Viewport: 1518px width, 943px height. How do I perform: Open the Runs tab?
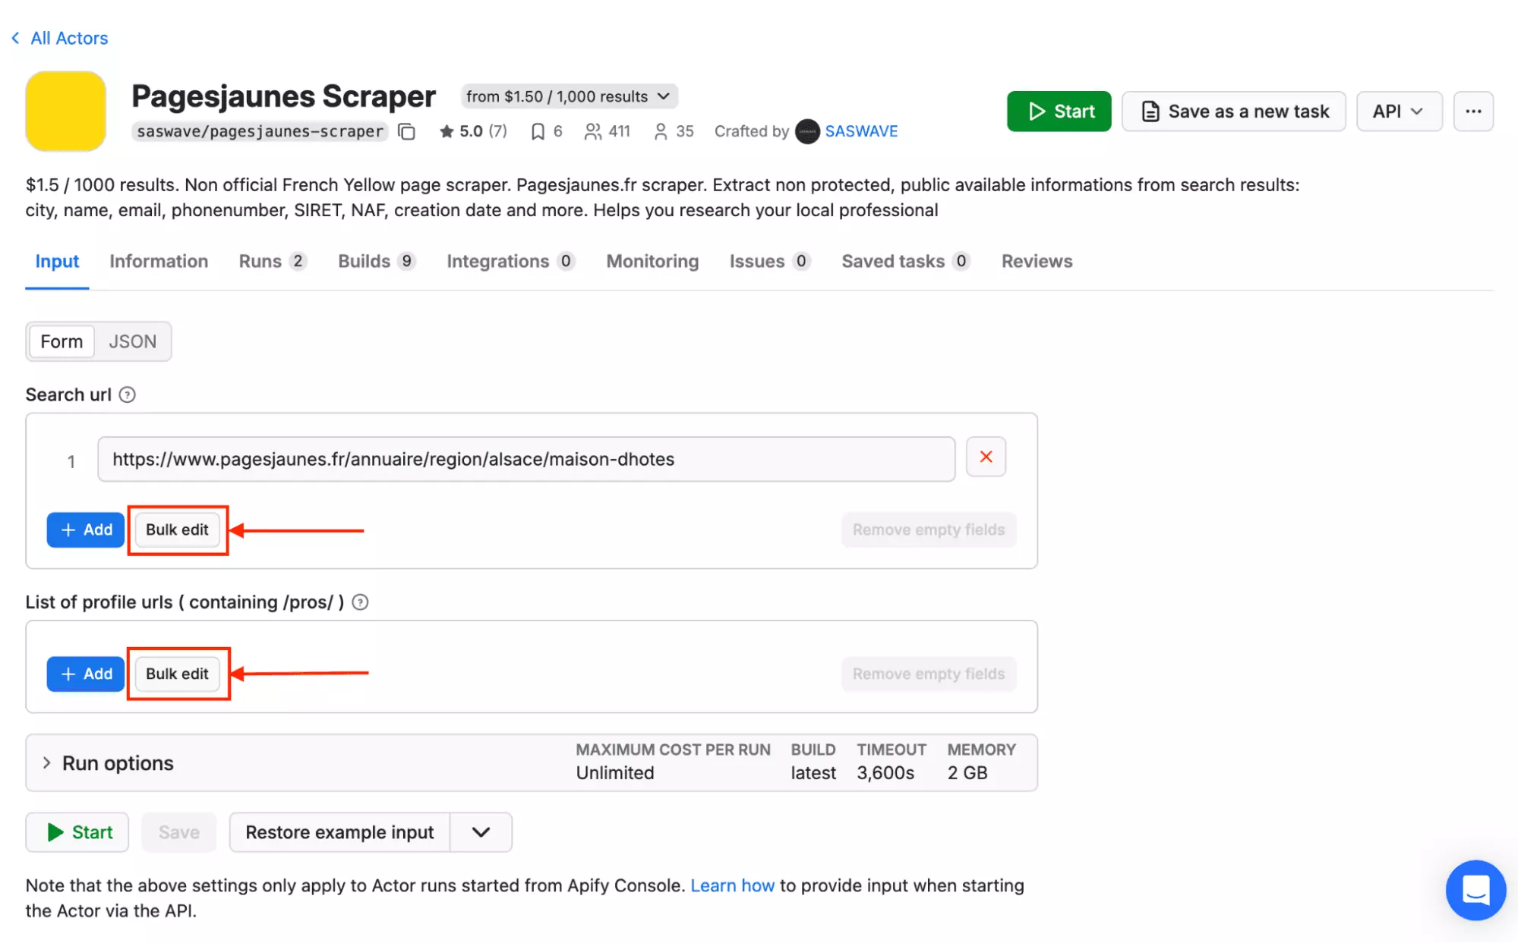pos(273,261)
